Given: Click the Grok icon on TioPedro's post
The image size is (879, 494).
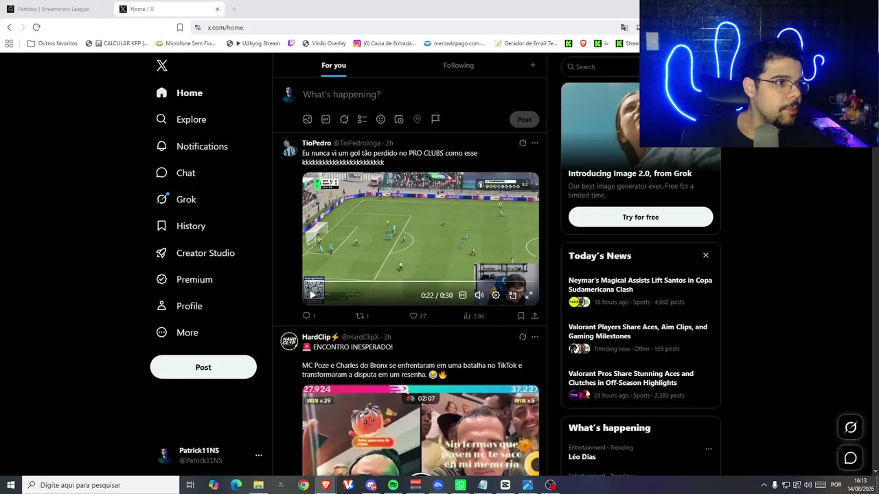Looking at the screenshot, I should 523,143.
